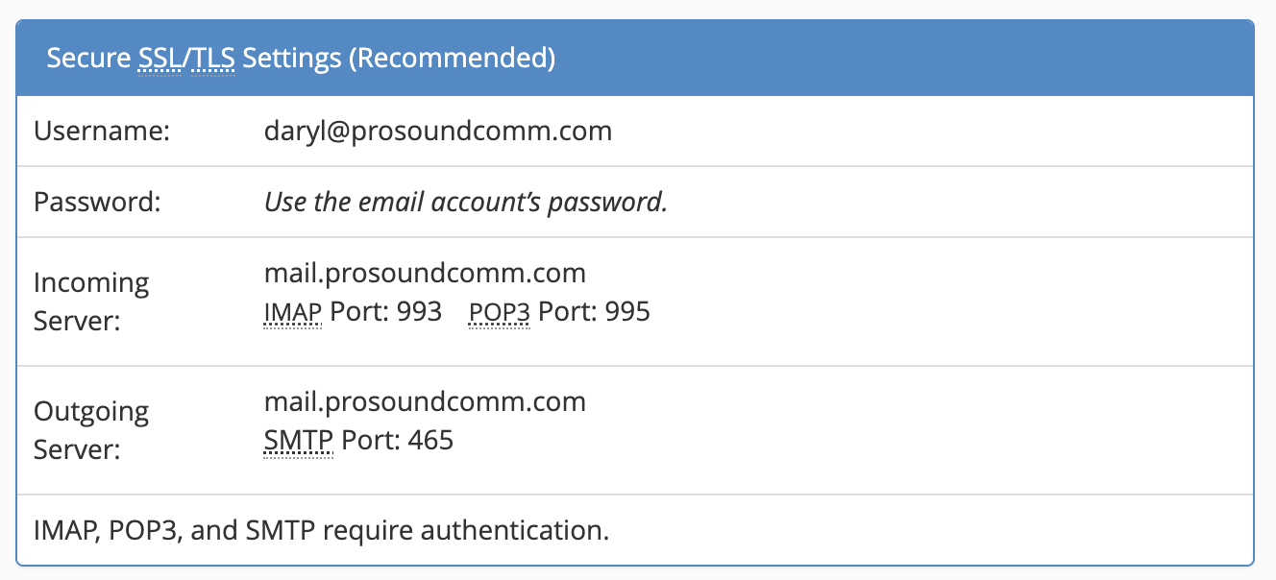This screenshot has width=1276, height=580.
Task: Click the Incoming Server label
Action: [91, 302]
